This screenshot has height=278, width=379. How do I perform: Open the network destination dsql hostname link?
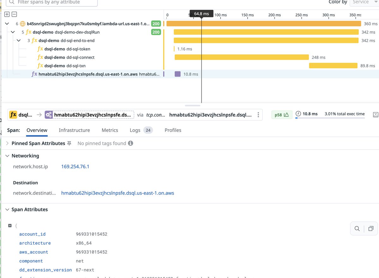click(117, 193)
